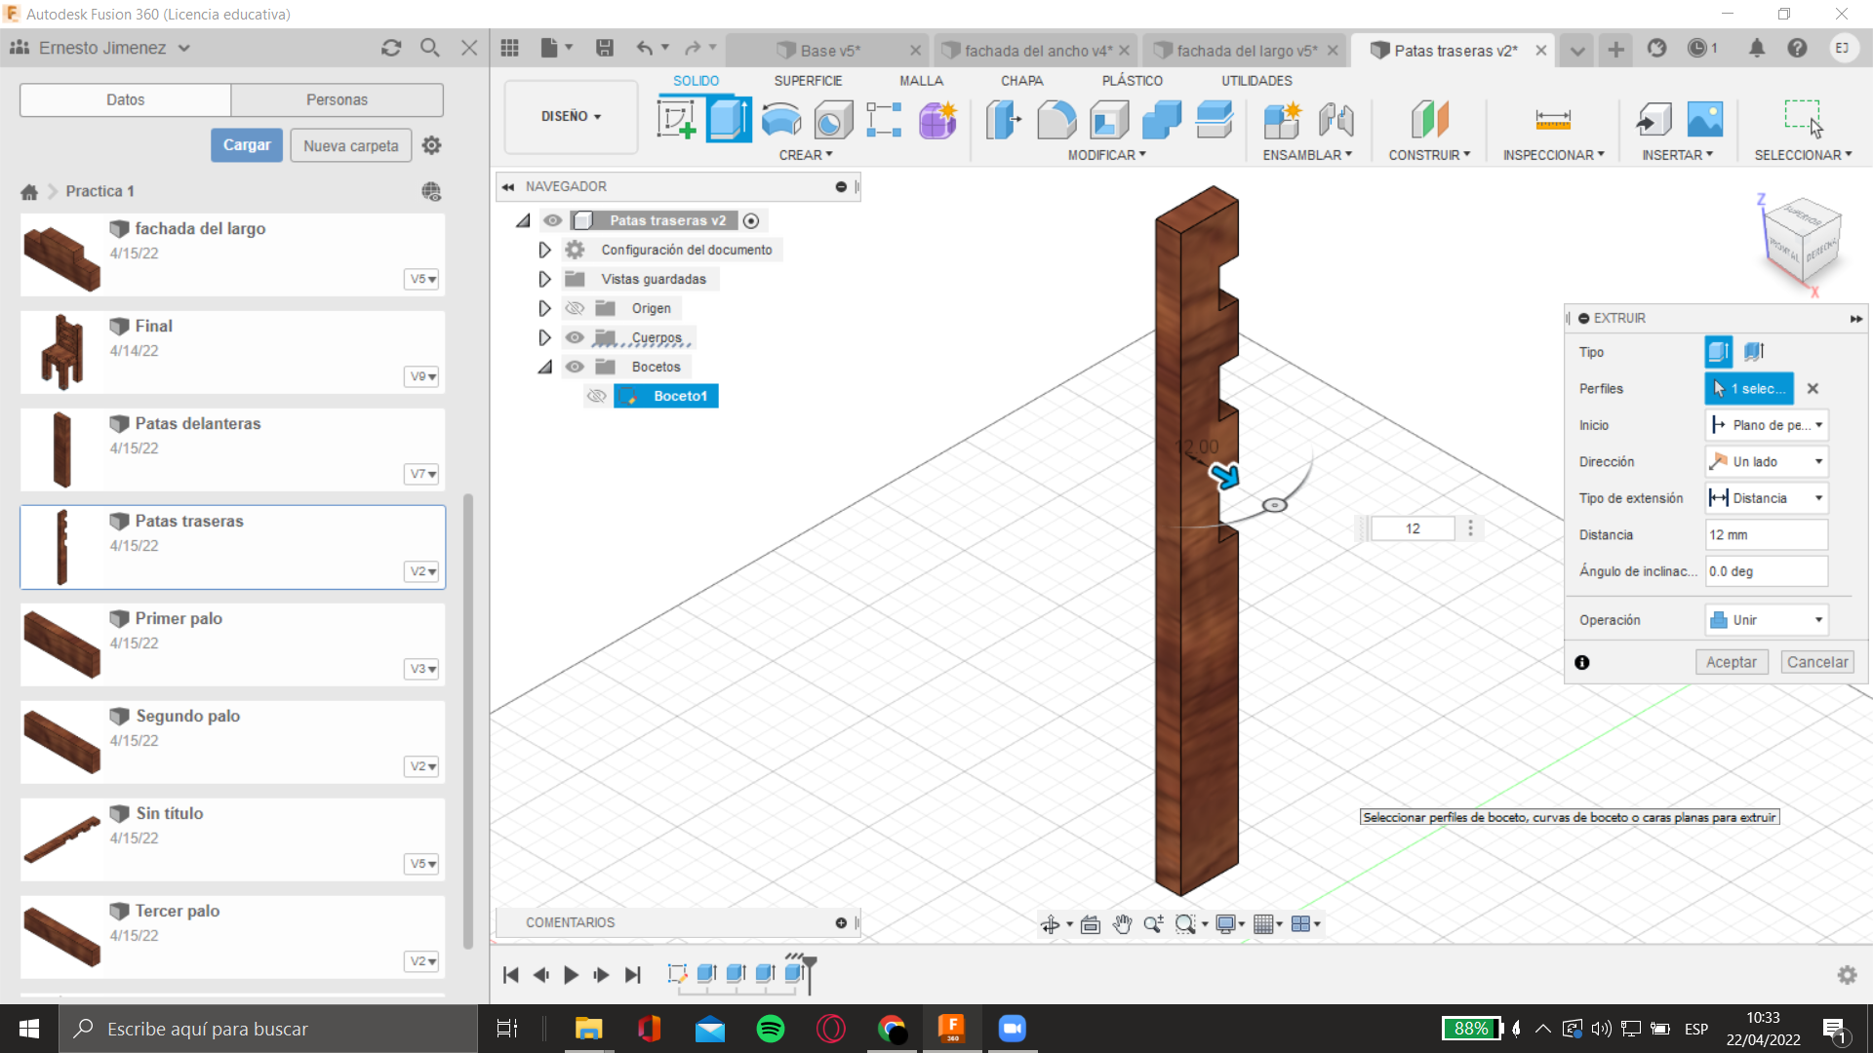Search in the data panel

point(430,48)
